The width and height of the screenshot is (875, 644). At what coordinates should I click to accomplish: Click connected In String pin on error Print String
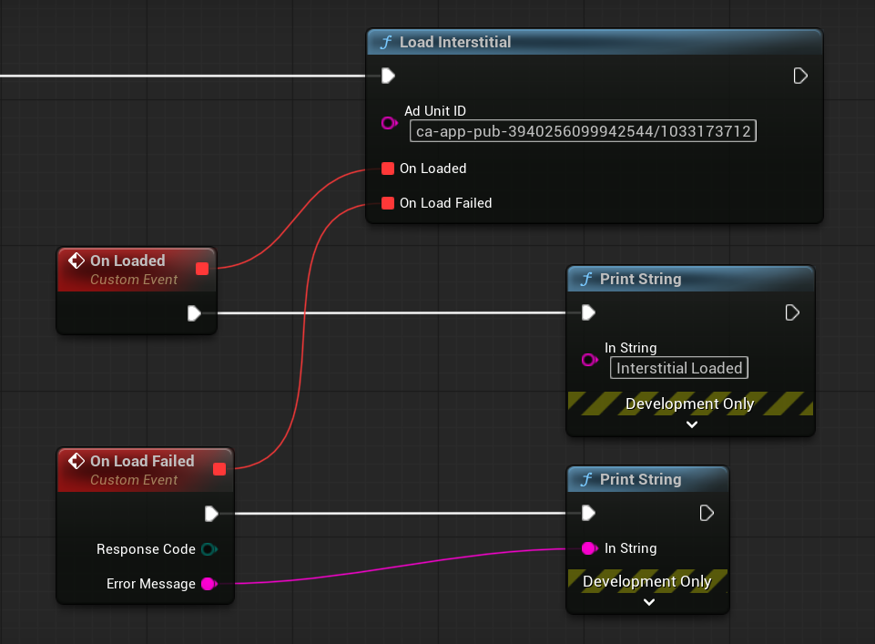click(x=589, y=548)
